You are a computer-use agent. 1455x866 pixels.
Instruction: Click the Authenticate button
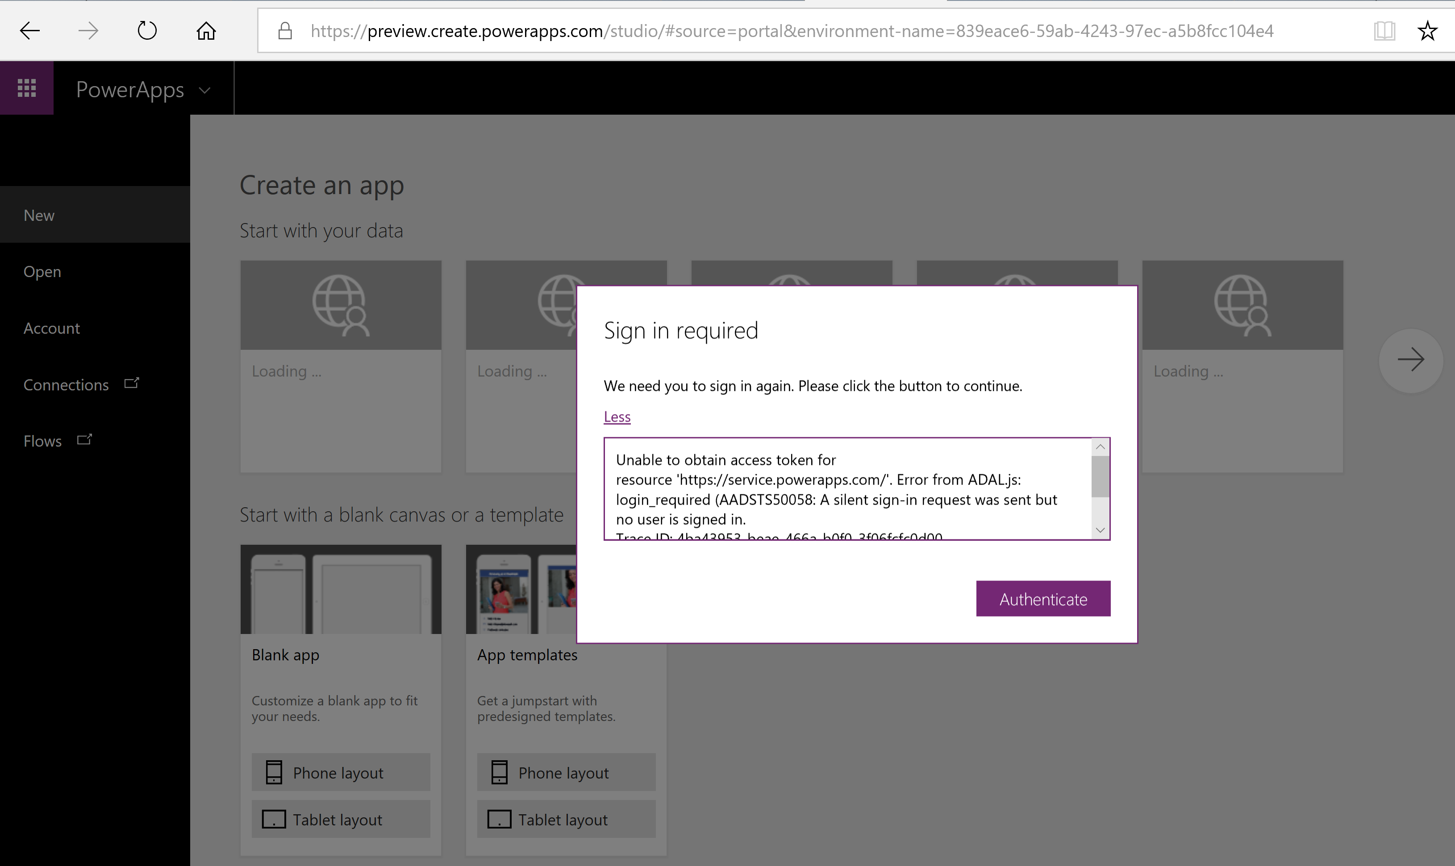(x=1043, y=599)
